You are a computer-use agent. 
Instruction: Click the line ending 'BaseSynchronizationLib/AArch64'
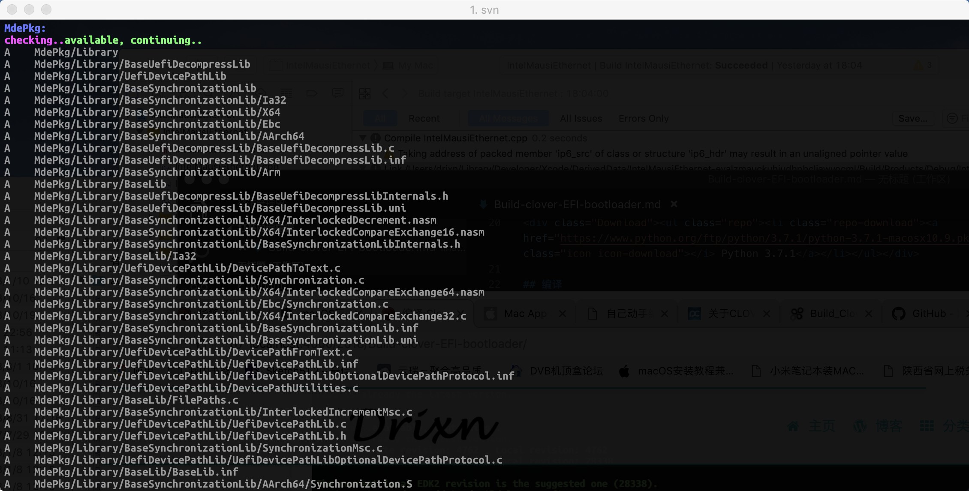click(x=169, y=136)
